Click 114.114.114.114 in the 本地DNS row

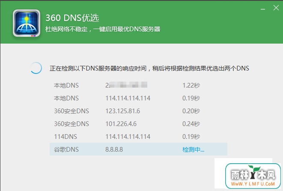[128, 98]
